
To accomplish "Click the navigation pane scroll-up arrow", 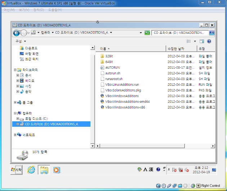I will (x=93, y=48).
